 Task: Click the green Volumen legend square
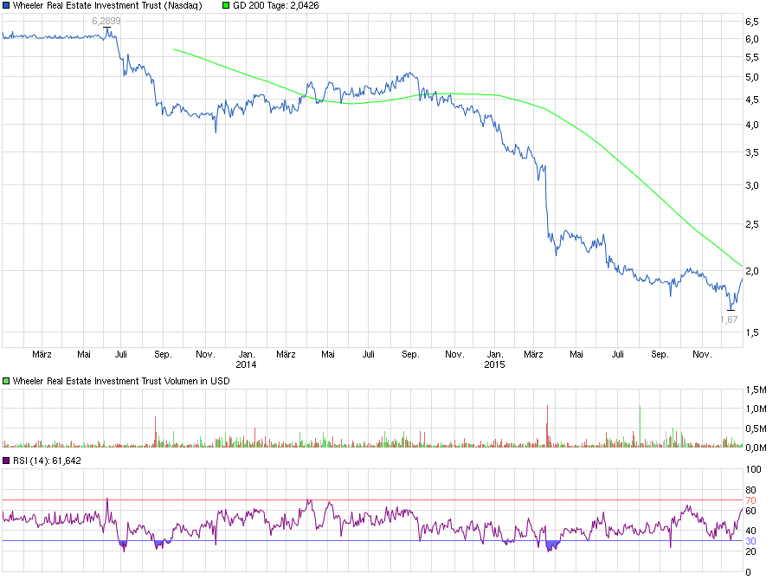coord(7,382)
